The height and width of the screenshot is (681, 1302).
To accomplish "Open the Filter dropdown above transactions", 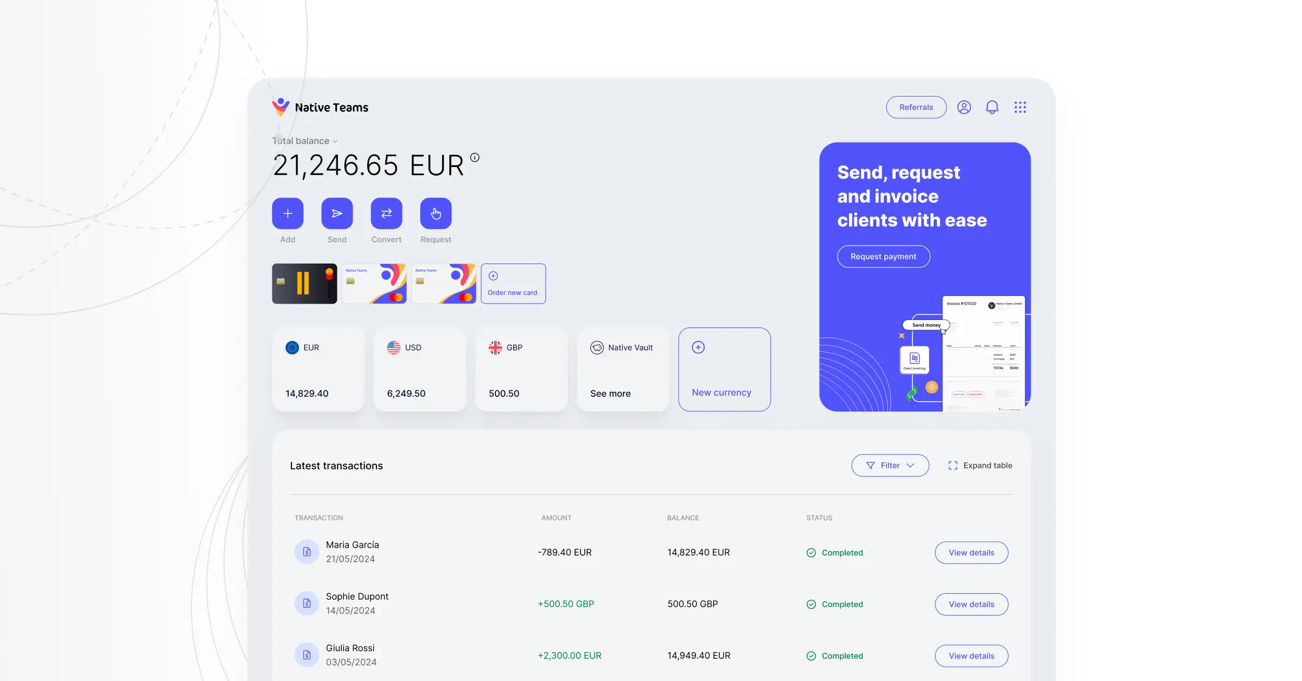I will tap(890, 465).
